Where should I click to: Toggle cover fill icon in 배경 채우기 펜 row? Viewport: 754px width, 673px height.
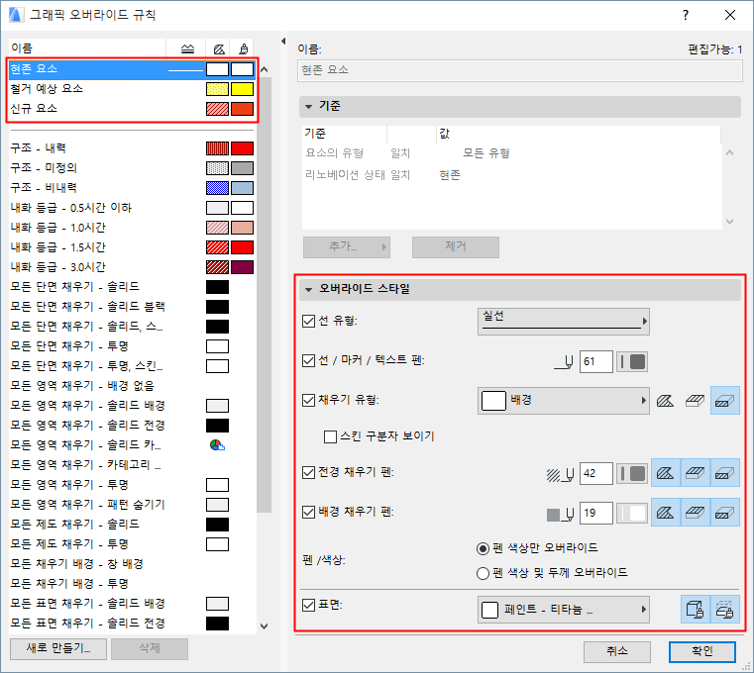(x=695, y=513)
